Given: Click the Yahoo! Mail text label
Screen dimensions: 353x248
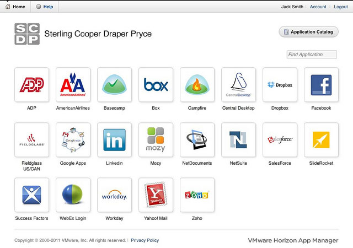Looking at the screenshot, I should pos(156,218).
